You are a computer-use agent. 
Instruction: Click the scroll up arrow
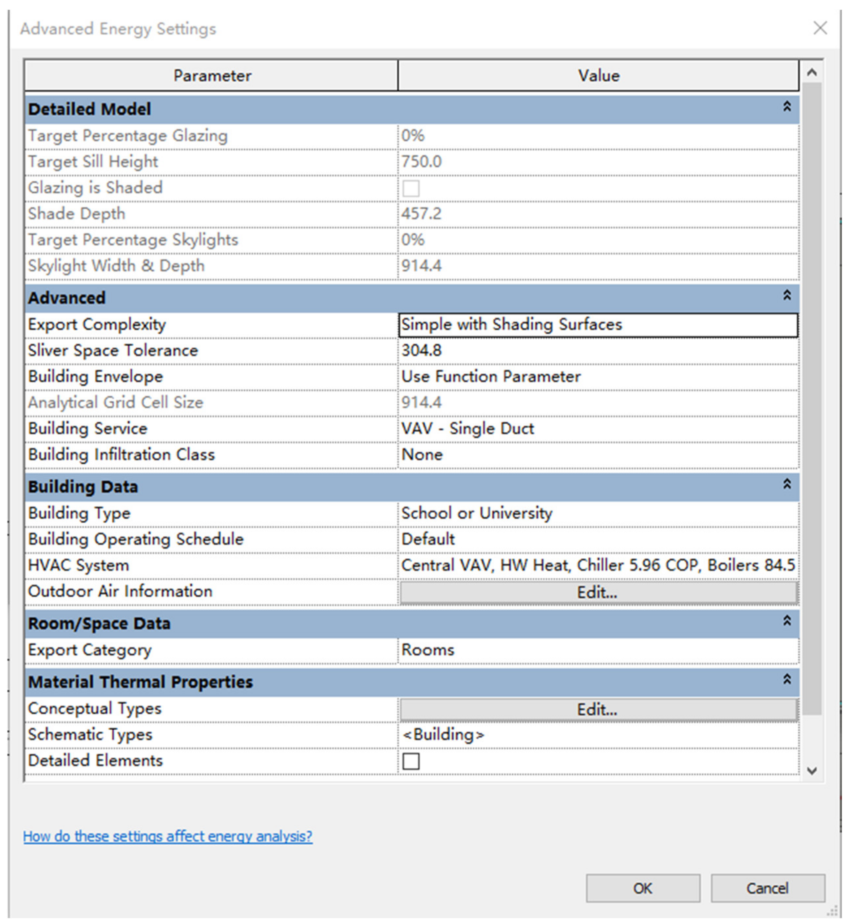(811, 72)
